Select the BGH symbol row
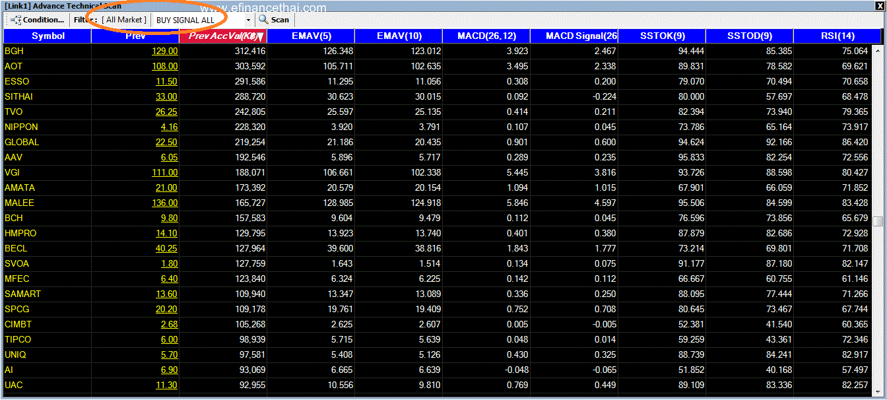This screenshot has width=887, height=400. 438,51
